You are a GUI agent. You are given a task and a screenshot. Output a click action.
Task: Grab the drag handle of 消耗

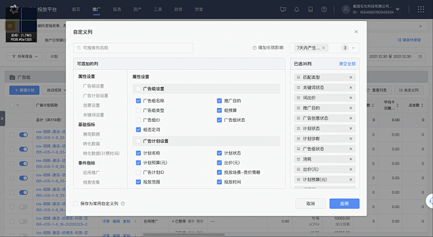[298, 159]
